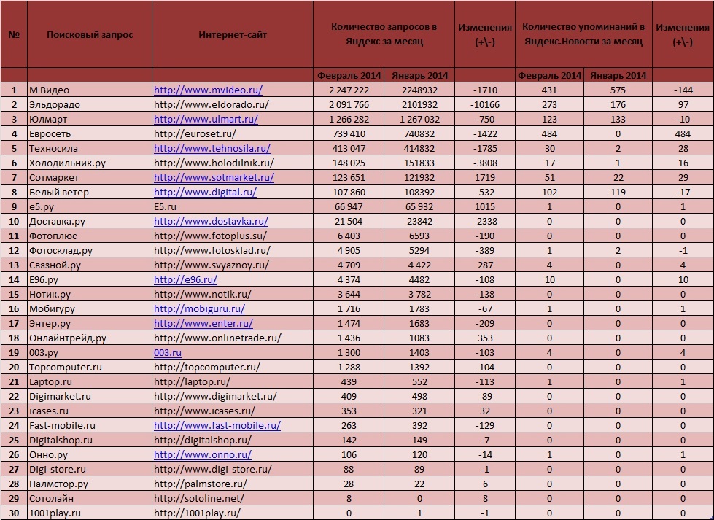Select the 'icases.ru' query cell
714x520 pixels.
pyautogui.click(x=90, y=411)
